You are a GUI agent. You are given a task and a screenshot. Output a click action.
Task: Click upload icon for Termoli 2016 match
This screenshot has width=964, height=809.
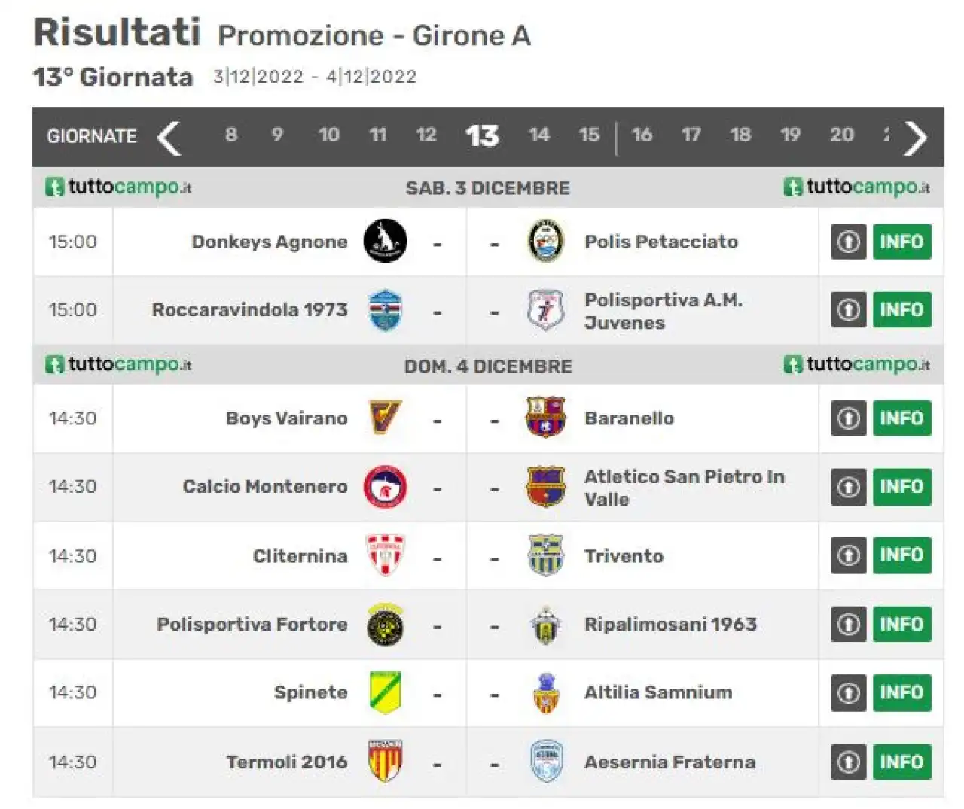coord(849,762)
